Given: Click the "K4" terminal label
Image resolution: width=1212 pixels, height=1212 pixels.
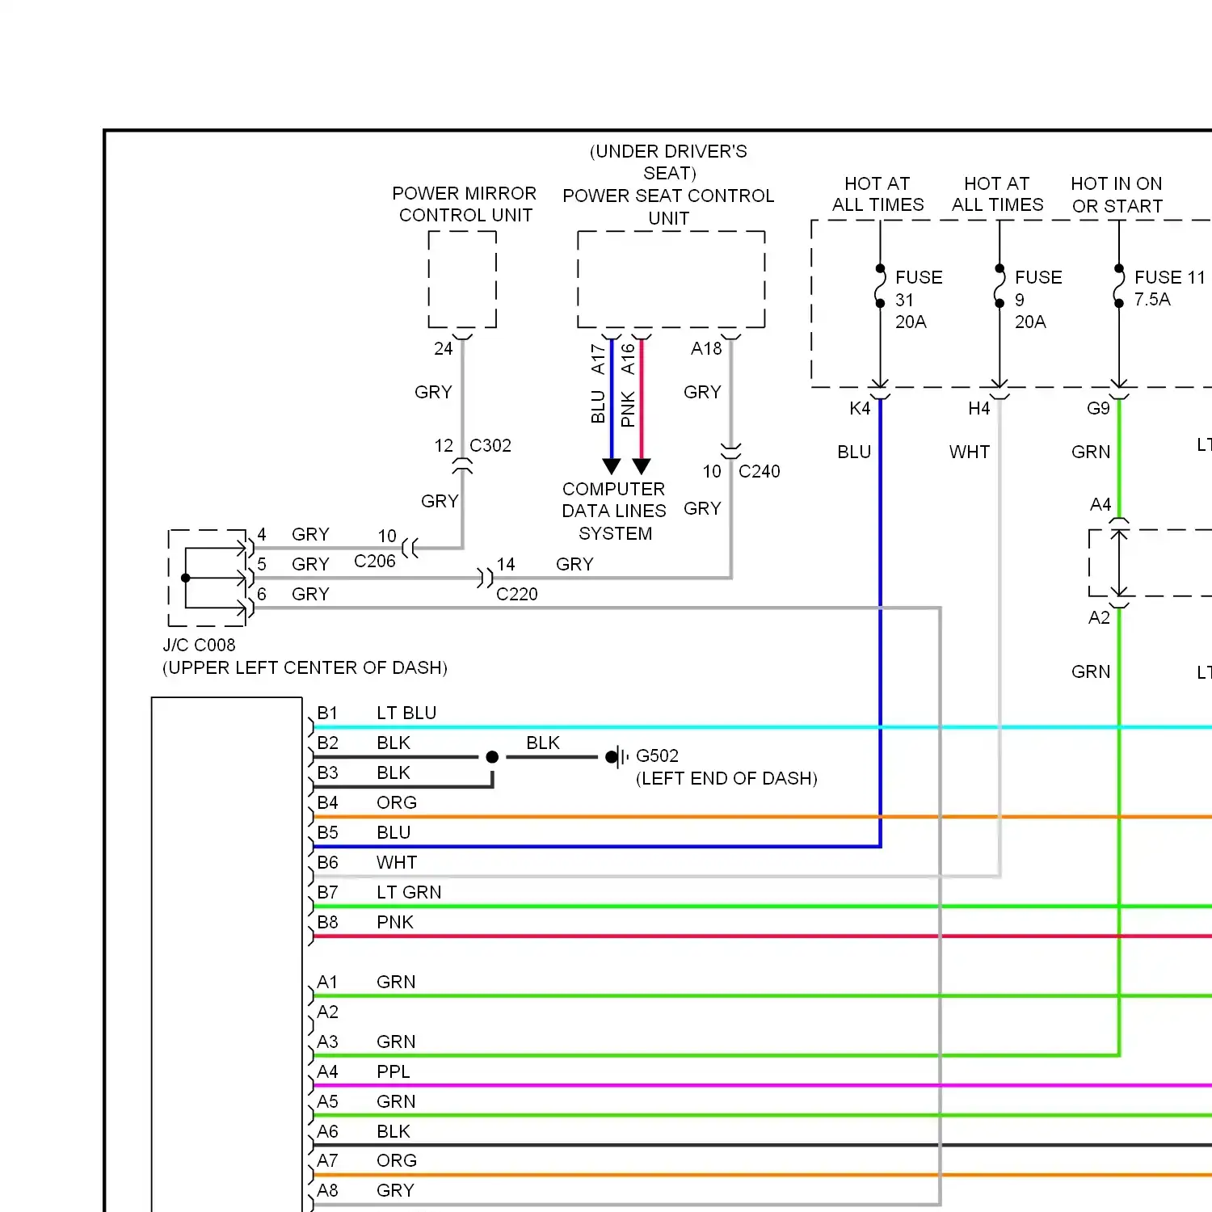Looking at the screenshot, I should click(x=860, y=408).
